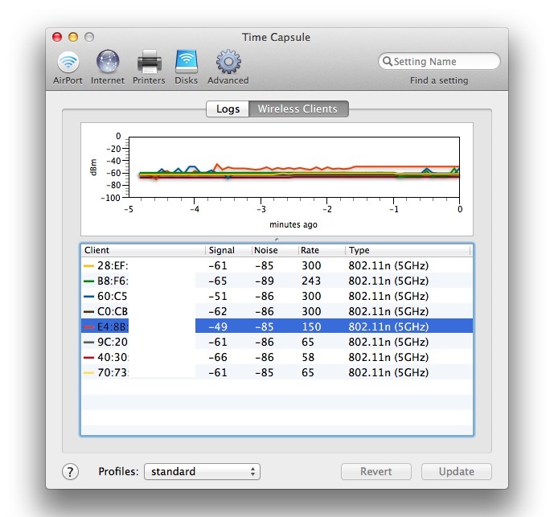Sort by the Type column header
Viewport: 554px width, 517px height.
[x=408, y=250]
